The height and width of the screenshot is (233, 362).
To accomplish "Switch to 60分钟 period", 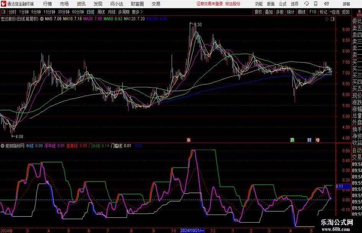I will tap(78, 12).
